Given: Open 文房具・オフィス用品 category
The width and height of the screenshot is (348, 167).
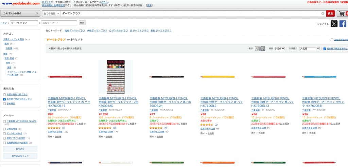Looking at the screenshot, I should [x=14, y=39].
